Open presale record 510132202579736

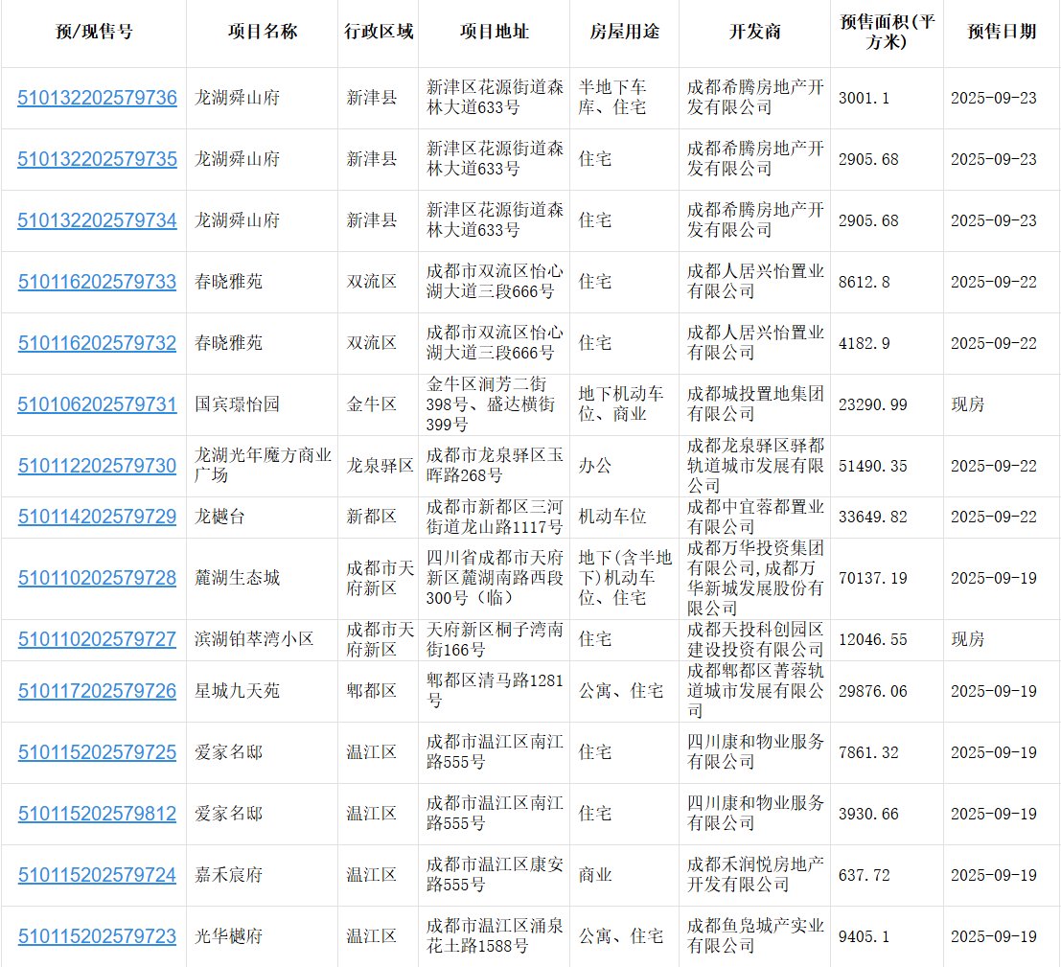tap(97, 98)
